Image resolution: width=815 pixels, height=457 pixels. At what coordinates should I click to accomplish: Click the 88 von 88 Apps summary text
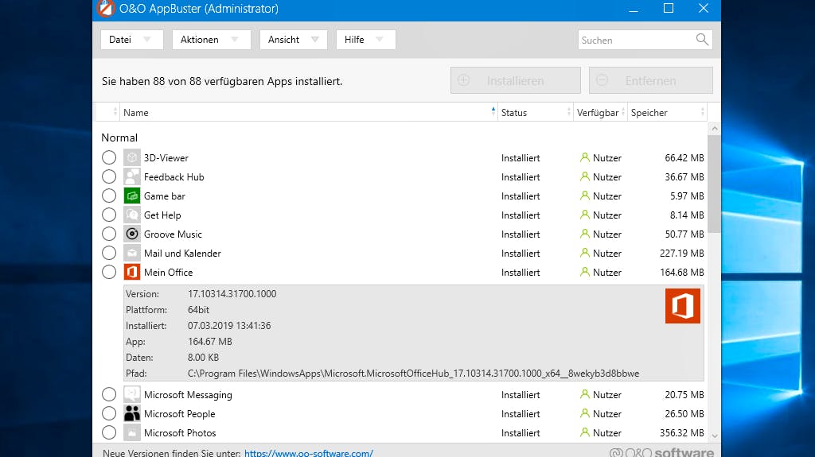pyautogui.click(x=222, y=81)
